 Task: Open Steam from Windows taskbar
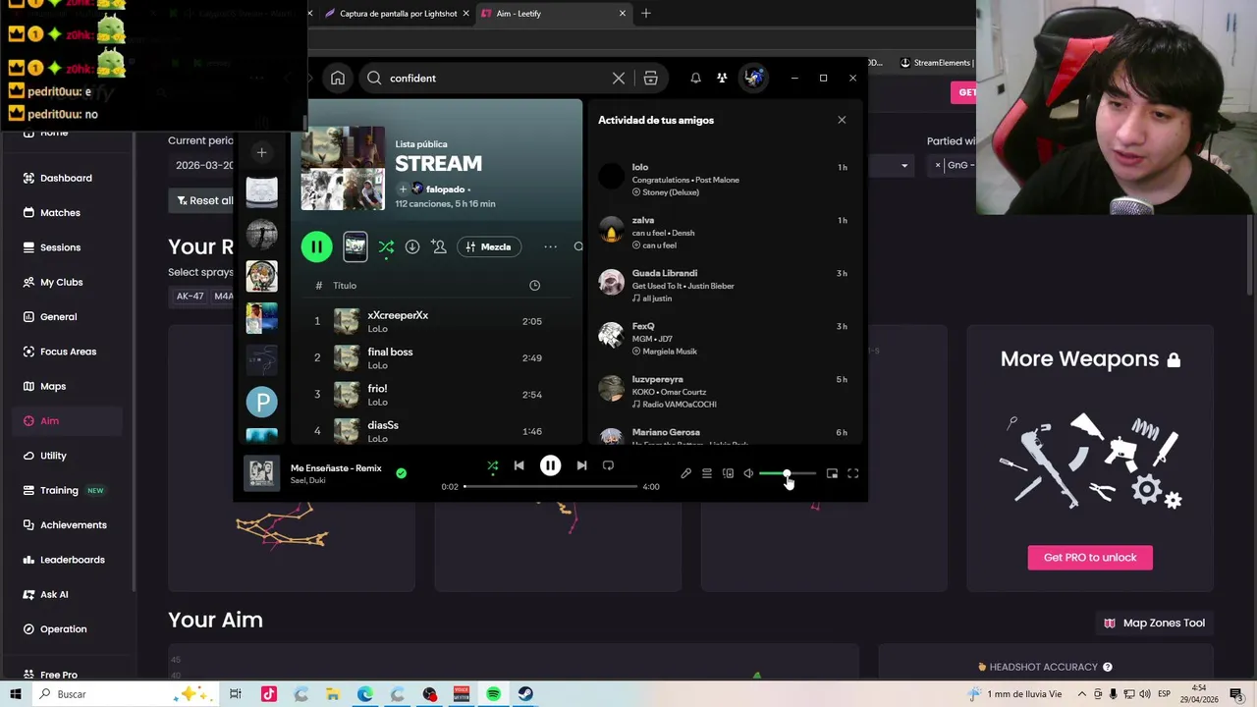(525, 694)
